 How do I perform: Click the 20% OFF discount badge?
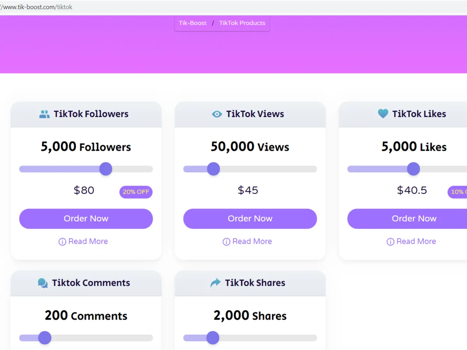[136, 192]
